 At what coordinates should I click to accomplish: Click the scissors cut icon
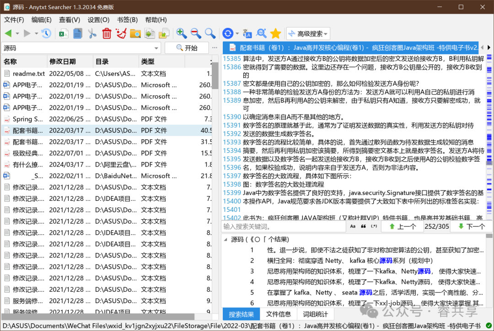[x=92, y=33]
